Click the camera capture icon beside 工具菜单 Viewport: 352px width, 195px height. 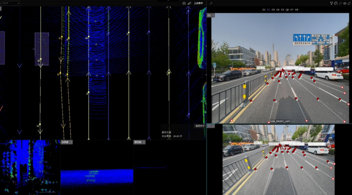click(x=184, y=3)
